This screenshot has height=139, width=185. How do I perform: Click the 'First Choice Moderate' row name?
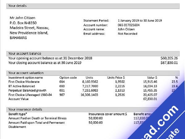pyautogui.click(x=24, y=82)
